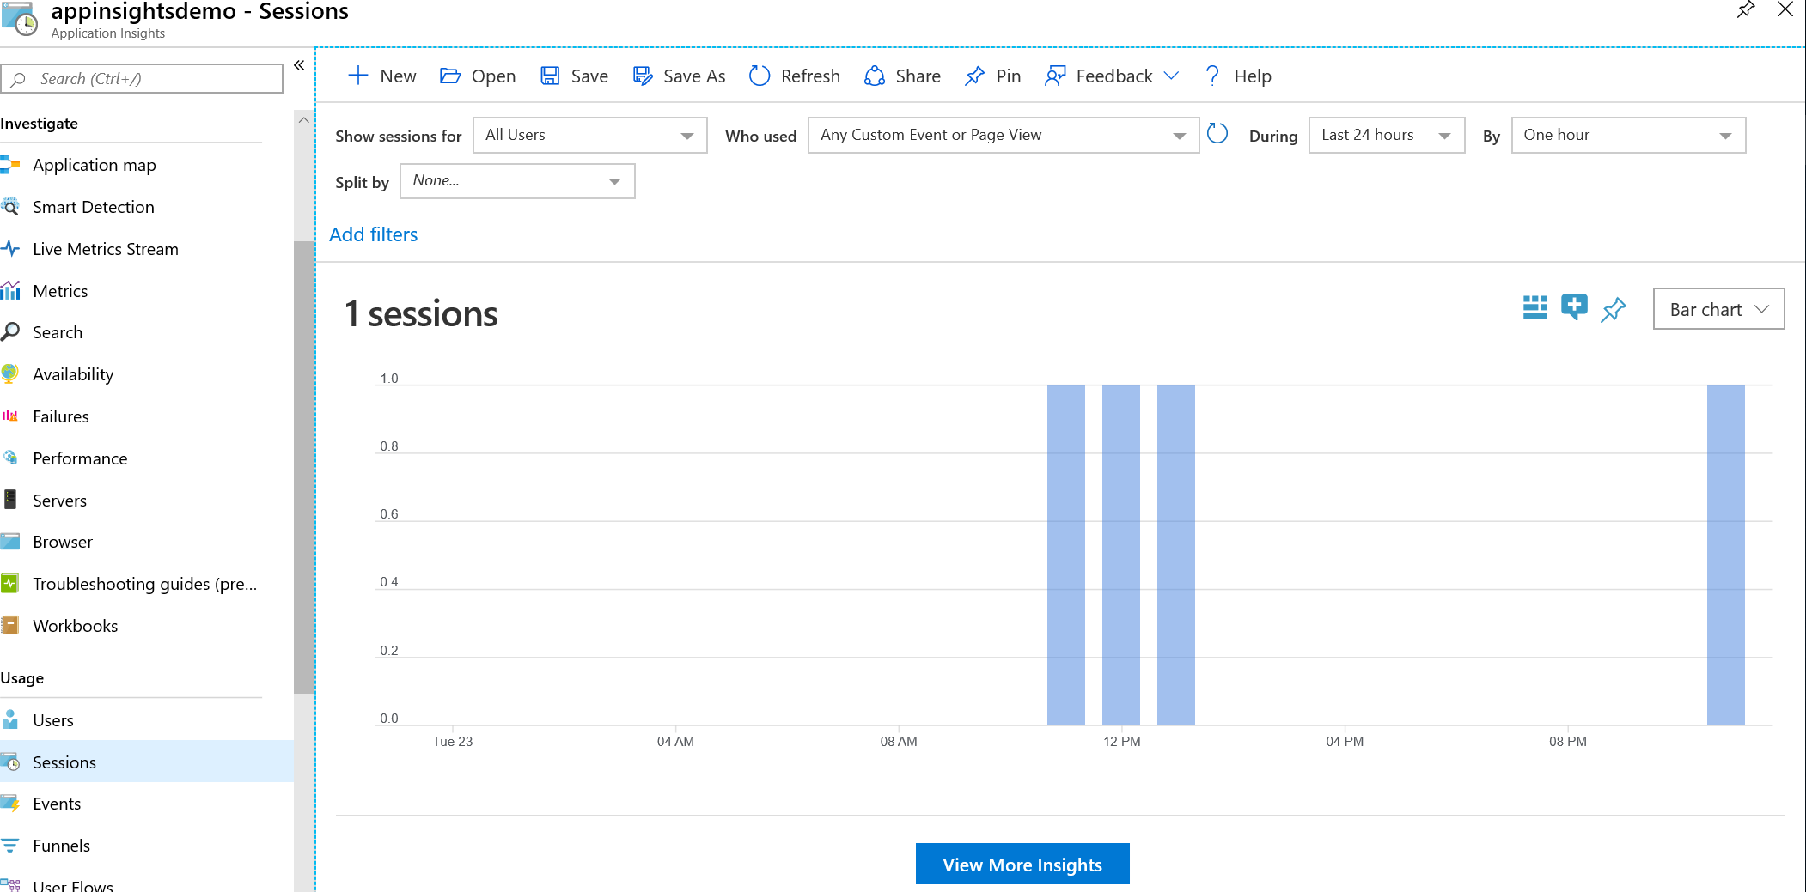This screenshot has height=892, width=1806.
Task: Open the Split by None dropdown
Action: (517, 181)
